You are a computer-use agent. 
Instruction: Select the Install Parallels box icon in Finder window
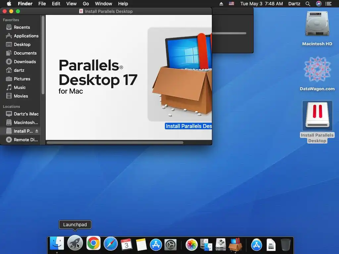click(x=180, y=74)
